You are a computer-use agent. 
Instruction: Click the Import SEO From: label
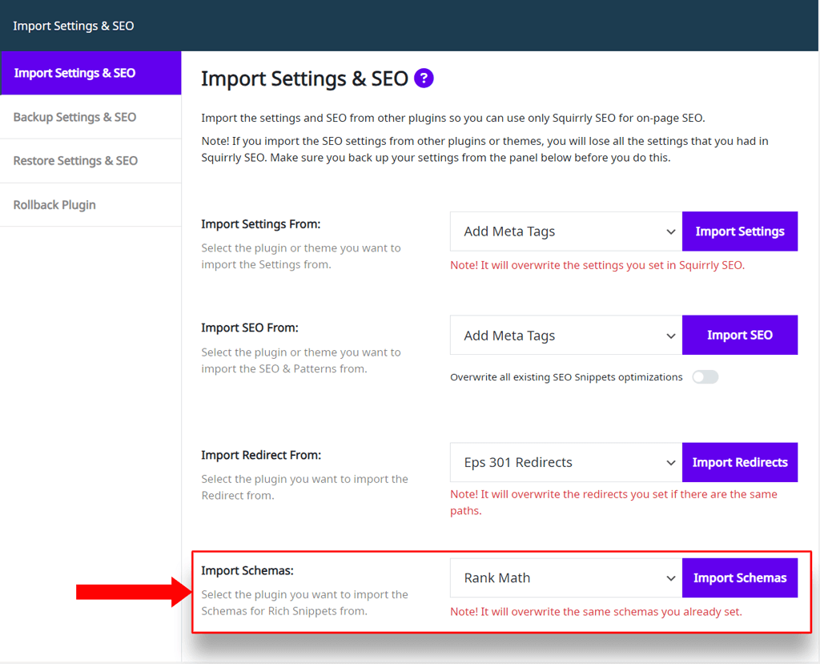pyautogui.click(x=250, y=328)
